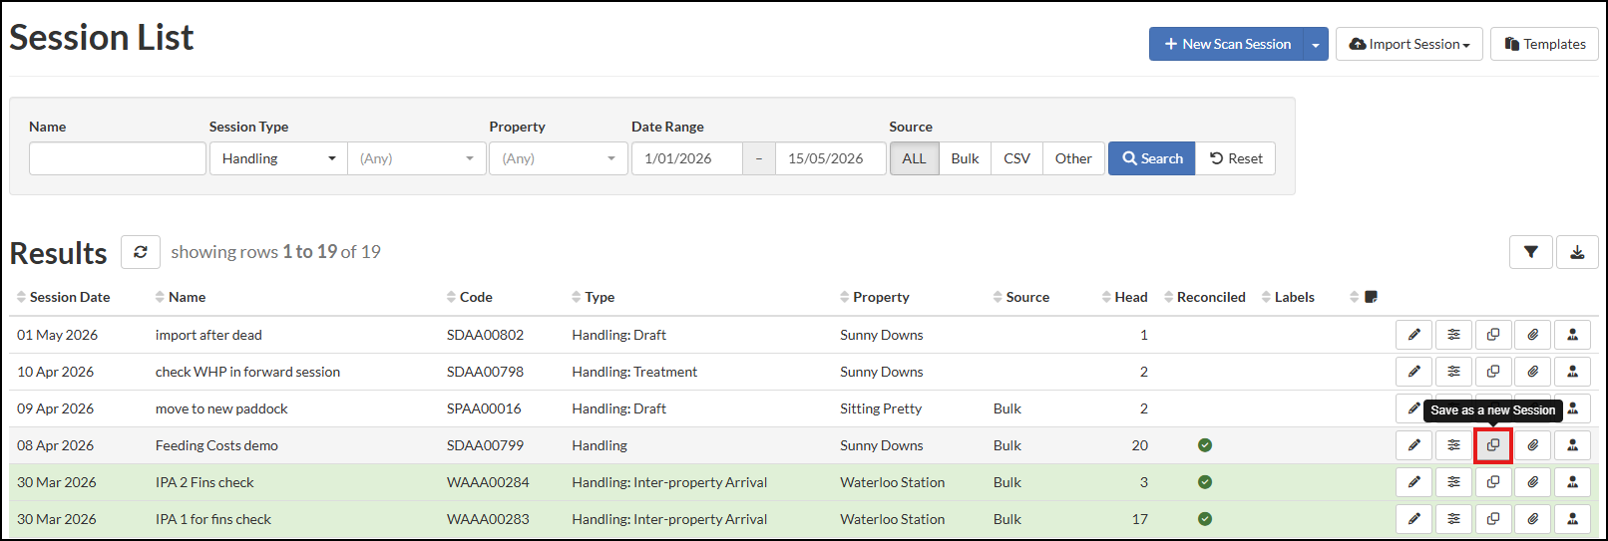Image resolution: width=1608 pixels, height=541 pixels.
Task: Download the results list
Action: click(1577, 252)
